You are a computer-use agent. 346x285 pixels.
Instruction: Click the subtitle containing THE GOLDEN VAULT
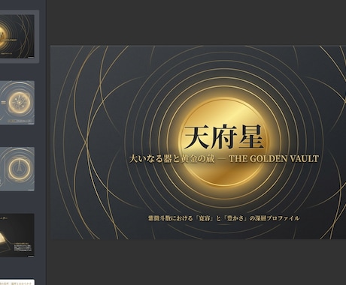click(224, 159)
